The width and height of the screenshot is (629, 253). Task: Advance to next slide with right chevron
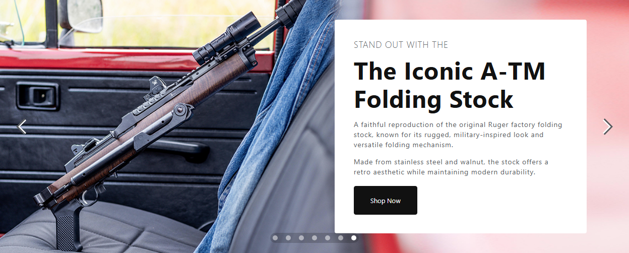coord(608,126)
